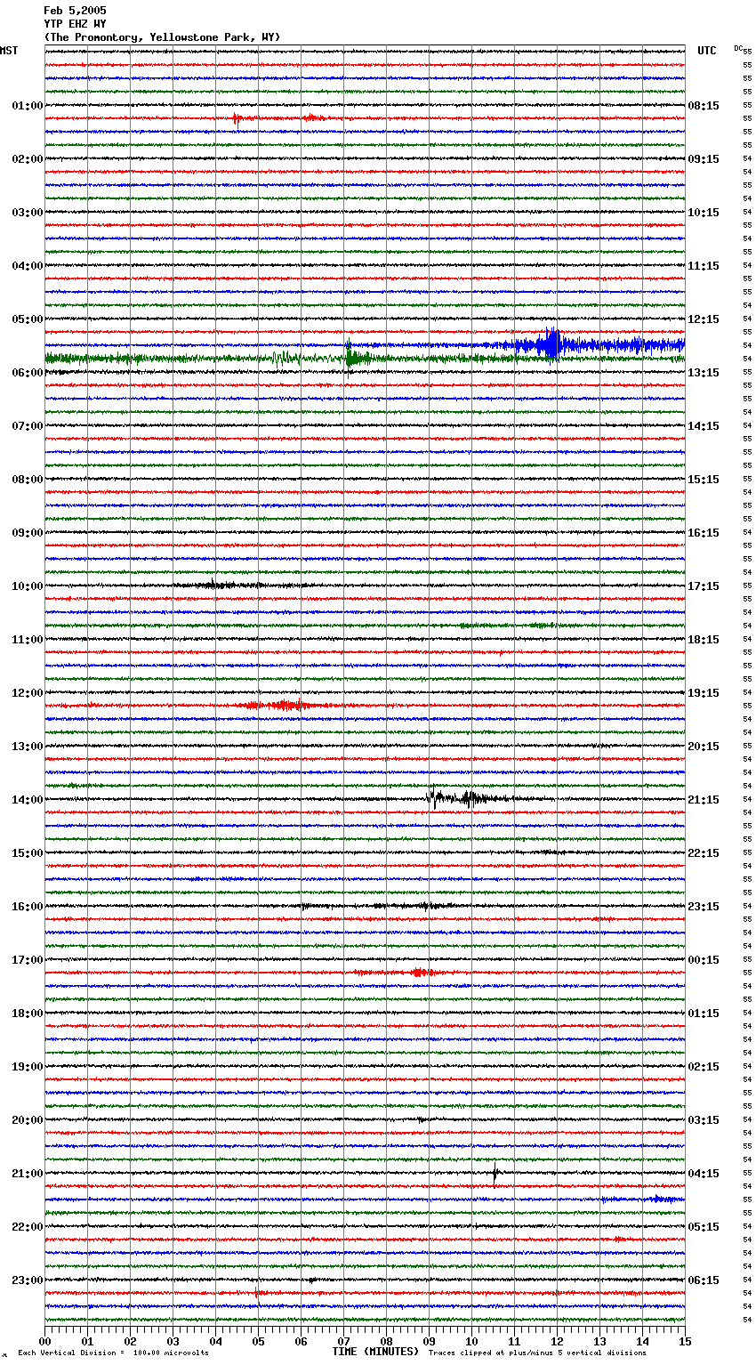This screenshot has width=756, height=1365.
Task: Select the 04:00 MST time label
Action: tap(28, 266)
